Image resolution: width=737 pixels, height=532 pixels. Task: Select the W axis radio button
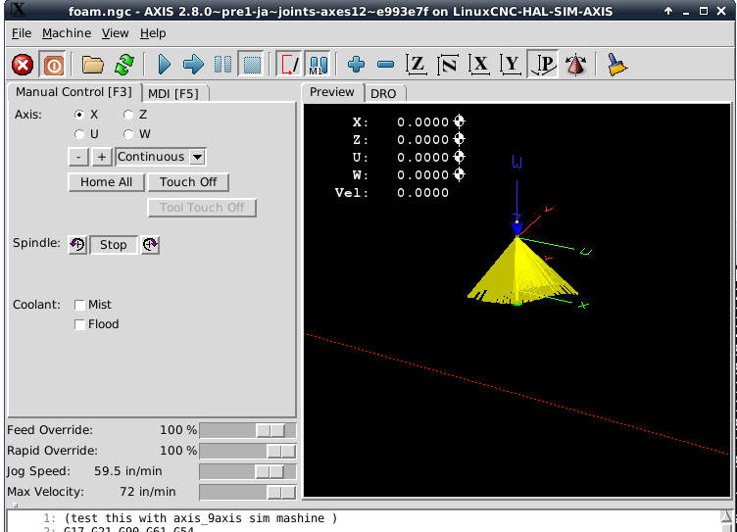pyautogui.click(x=128, y=134)
